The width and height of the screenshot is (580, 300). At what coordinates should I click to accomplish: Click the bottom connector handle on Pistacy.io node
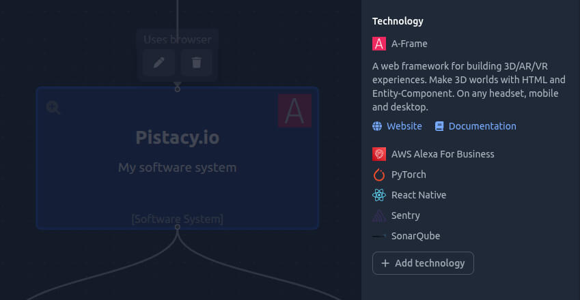[x=178, y=227]
